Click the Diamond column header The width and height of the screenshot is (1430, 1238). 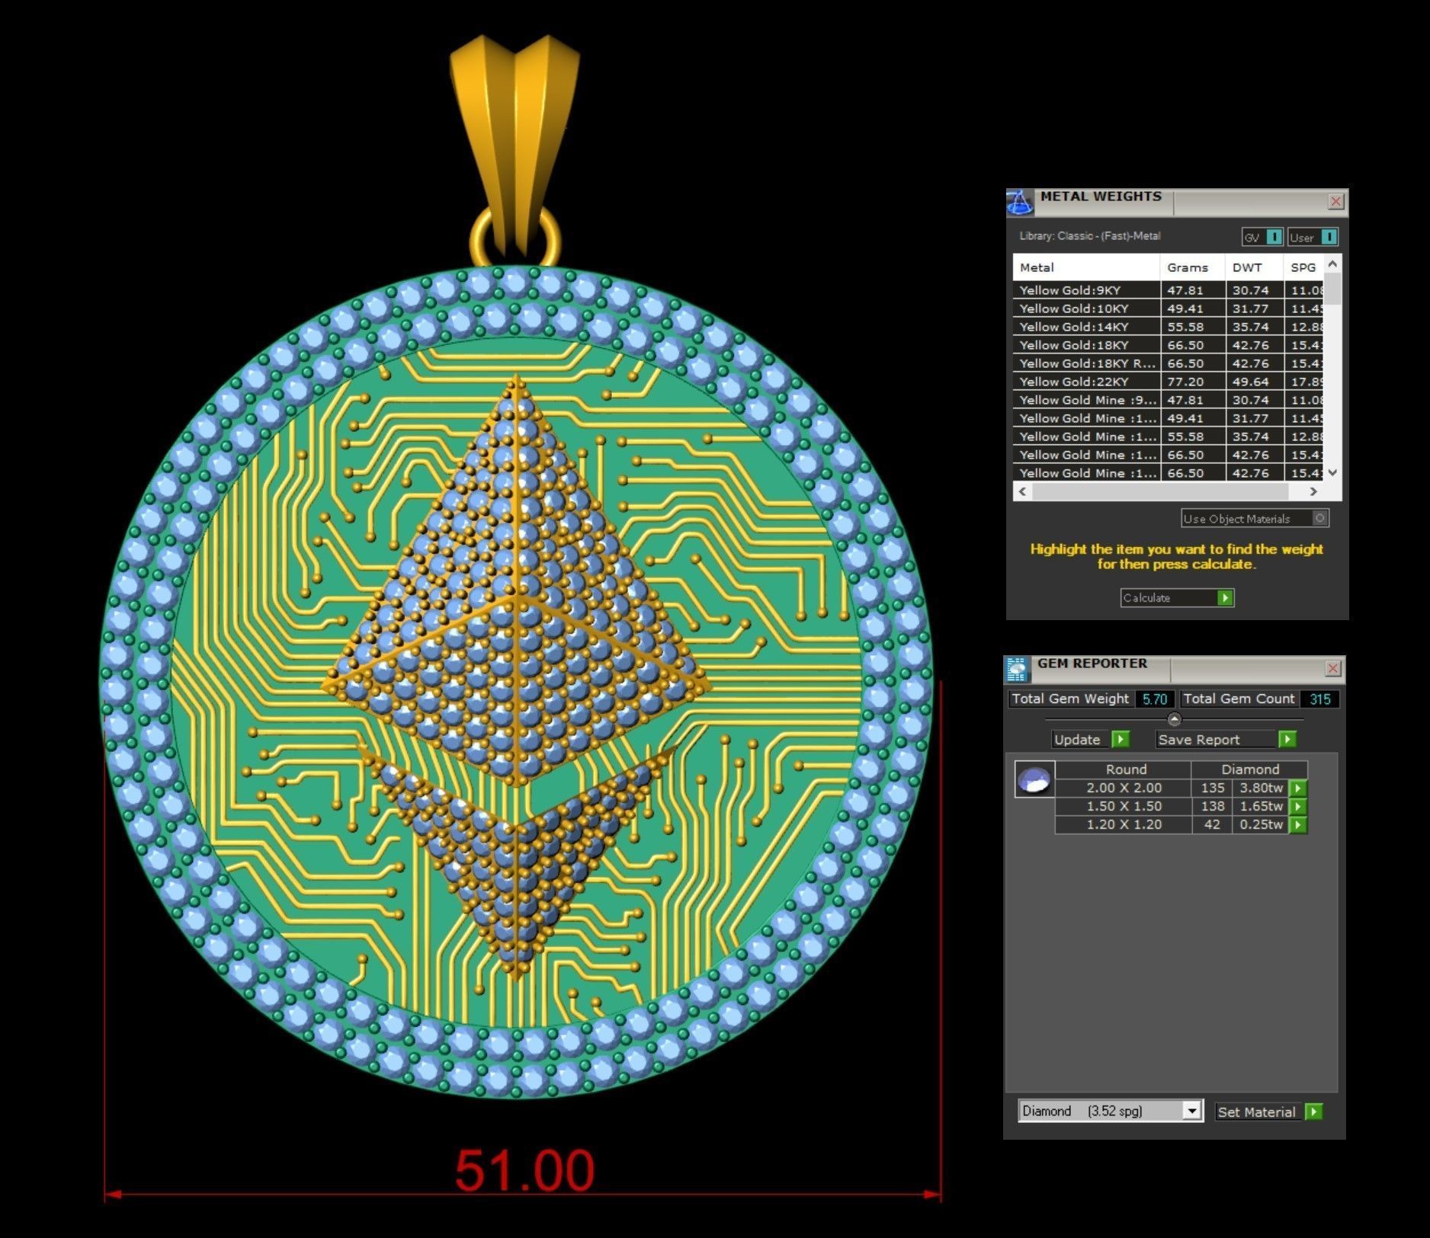coord(1250,769)
